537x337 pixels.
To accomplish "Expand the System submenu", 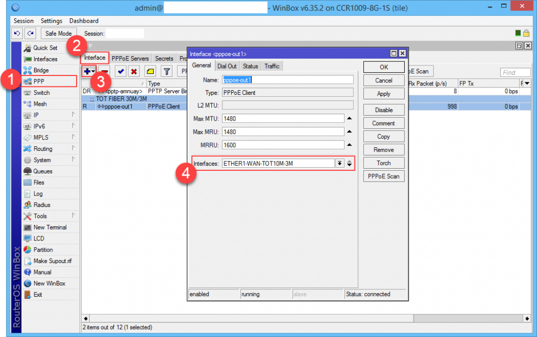I will (73, 160).
